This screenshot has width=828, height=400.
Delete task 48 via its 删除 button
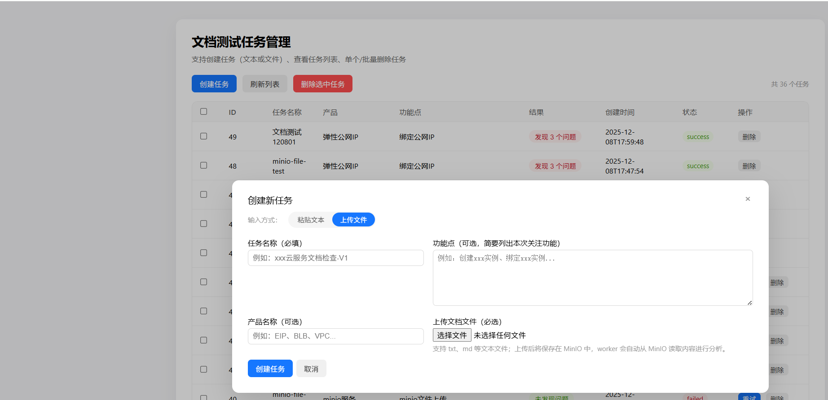749,166
